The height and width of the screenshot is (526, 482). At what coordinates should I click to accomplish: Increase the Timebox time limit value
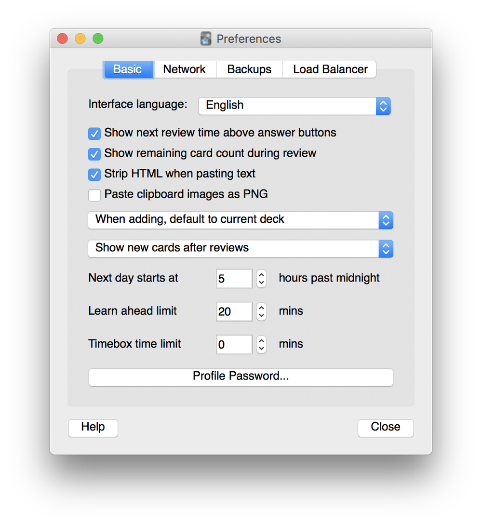tap(262, 340)
